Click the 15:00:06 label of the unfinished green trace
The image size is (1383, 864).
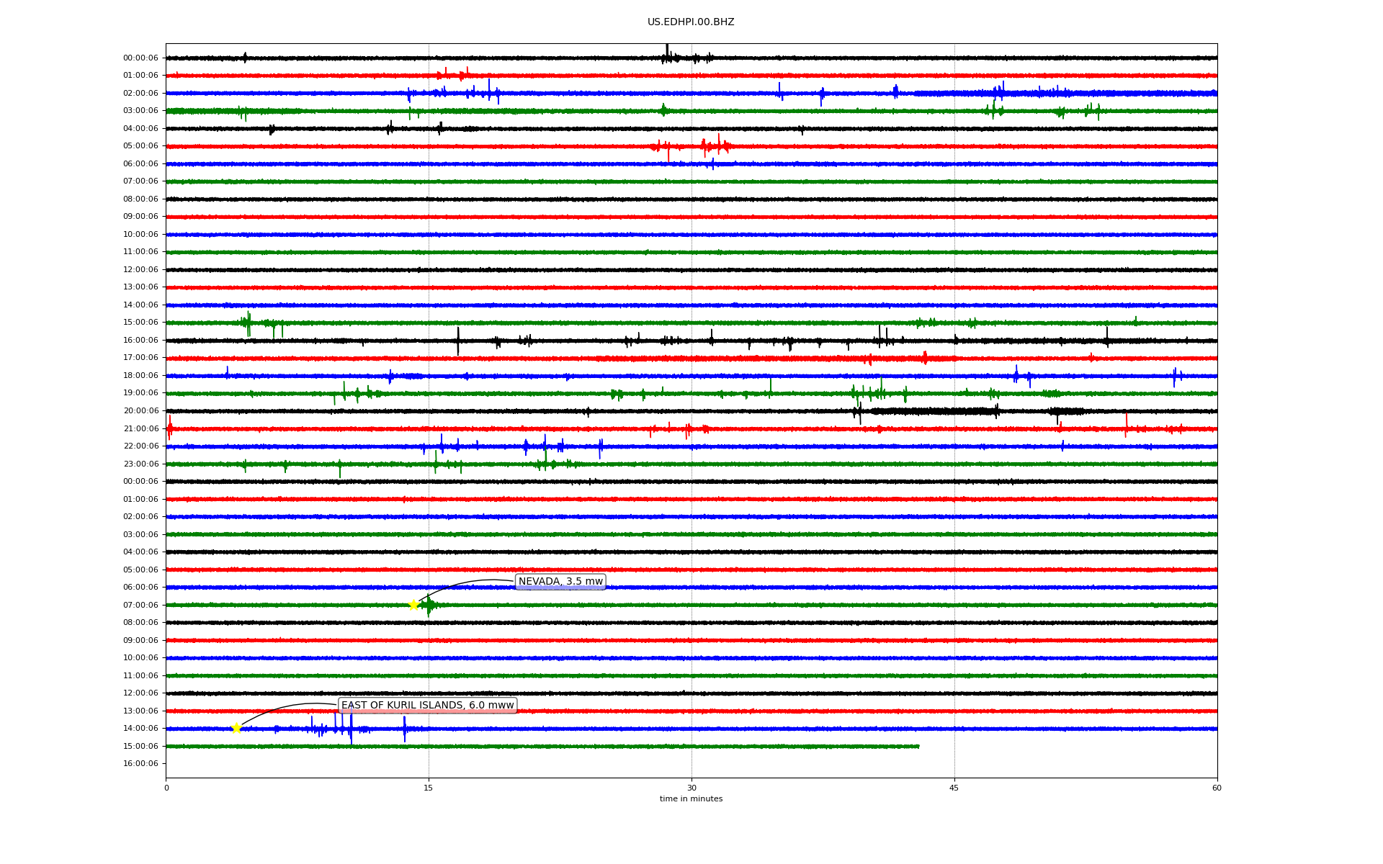[140, 747]
